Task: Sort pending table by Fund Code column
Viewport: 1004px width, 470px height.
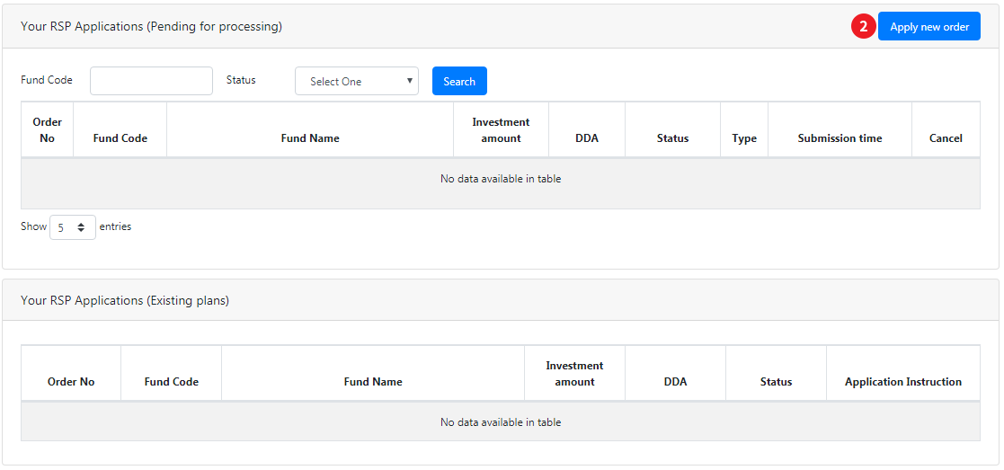Action: [x=120, y=138]
